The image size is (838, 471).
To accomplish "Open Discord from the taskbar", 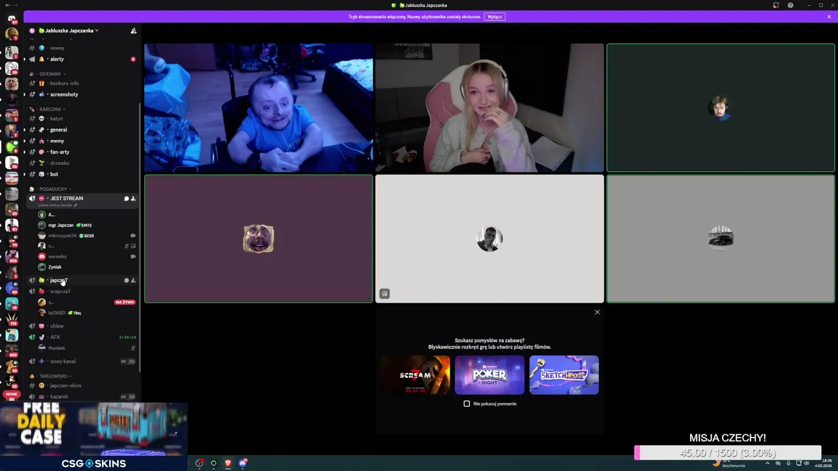I will tap(243, 463).
